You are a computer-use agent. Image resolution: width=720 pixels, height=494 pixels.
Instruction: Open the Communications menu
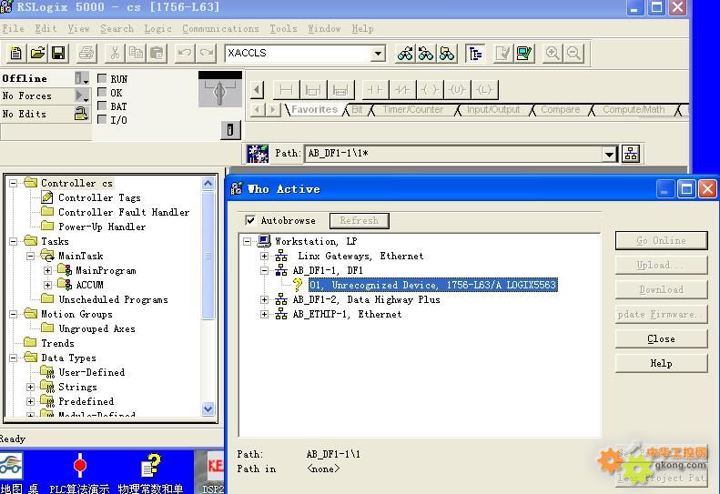pyautogui.click(x=220, y=28)
